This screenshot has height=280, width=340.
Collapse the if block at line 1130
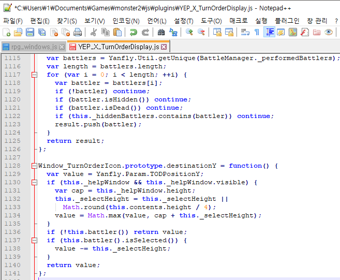click(x=34, y=182)
